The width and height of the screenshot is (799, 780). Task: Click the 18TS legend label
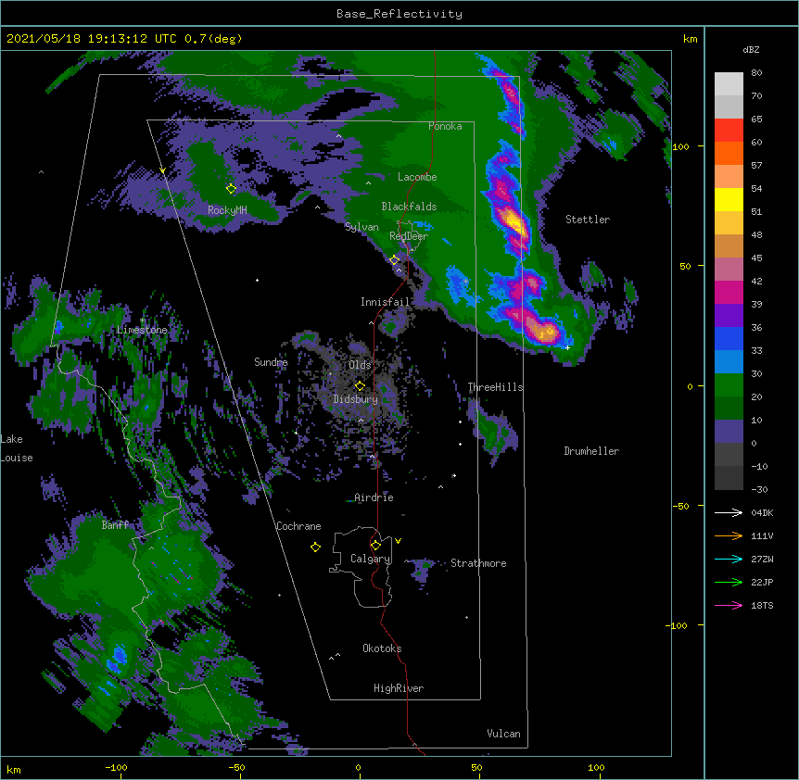(762, 605)
